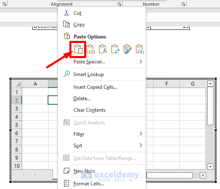This screenshot has height=189, width=220.
Task: Choose Paste Link icon
Action: pos(140,49)
